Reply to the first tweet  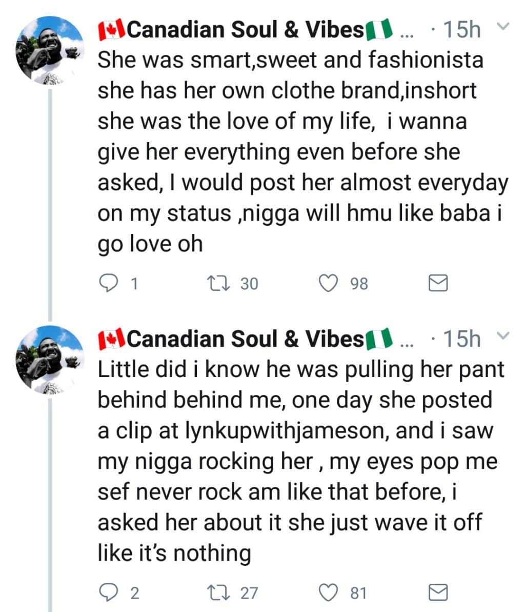(108, 283)
